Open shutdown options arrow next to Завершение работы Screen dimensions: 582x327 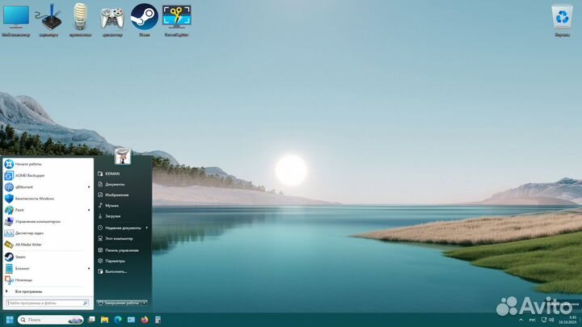pos(144,303)
